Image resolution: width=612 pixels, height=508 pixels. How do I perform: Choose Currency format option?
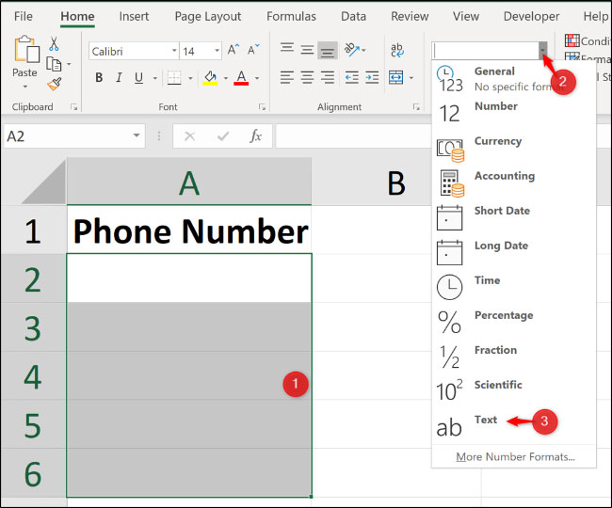514,148
